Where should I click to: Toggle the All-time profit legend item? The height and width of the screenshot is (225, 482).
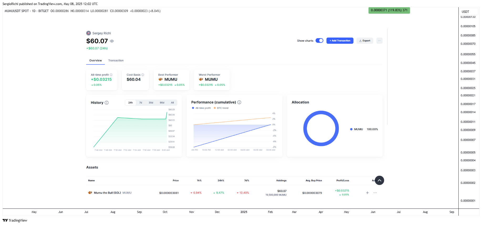tap(201, 108)
